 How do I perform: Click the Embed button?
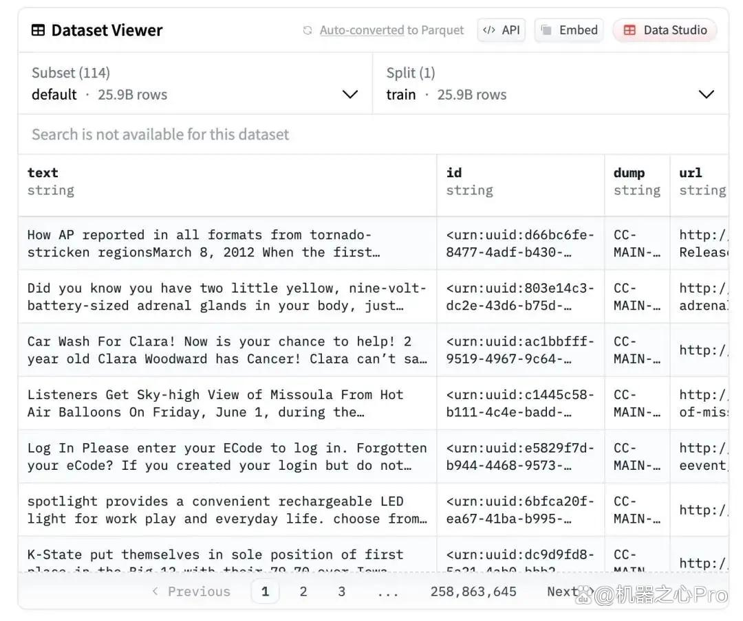tap(569, 30)
